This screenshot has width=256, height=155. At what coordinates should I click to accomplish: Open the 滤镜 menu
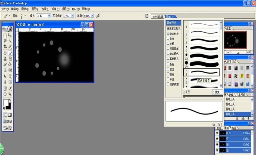tap(55, 9)
